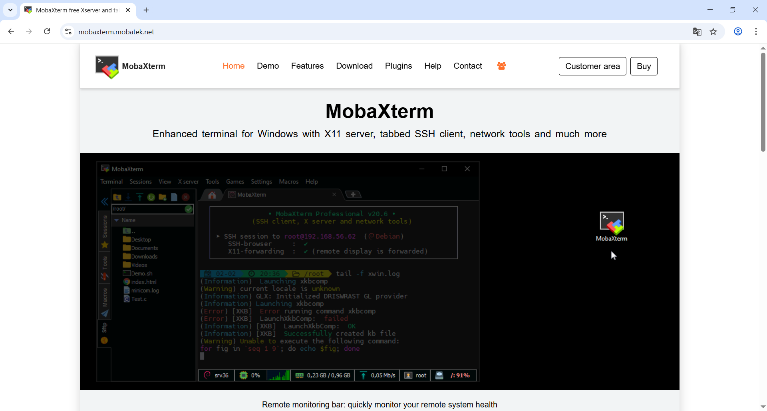This screenshot has height=411, width=767.
Task: Click the Remote monitoring bar caption text
Action: (x=380, y=405)
